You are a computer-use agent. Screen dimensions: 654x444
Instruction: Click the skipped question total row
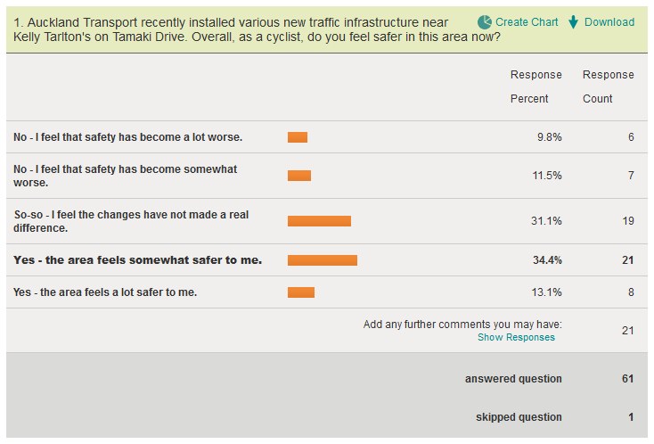coord(519,417)
